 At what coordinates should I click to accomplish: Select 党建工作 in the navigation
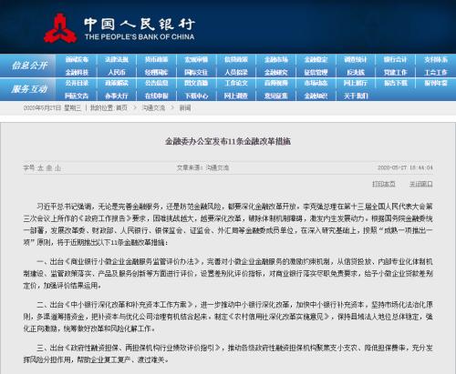click(396, 72)
